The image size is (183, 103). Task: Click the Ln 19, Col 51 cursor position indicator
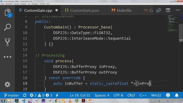coord(80,95)
